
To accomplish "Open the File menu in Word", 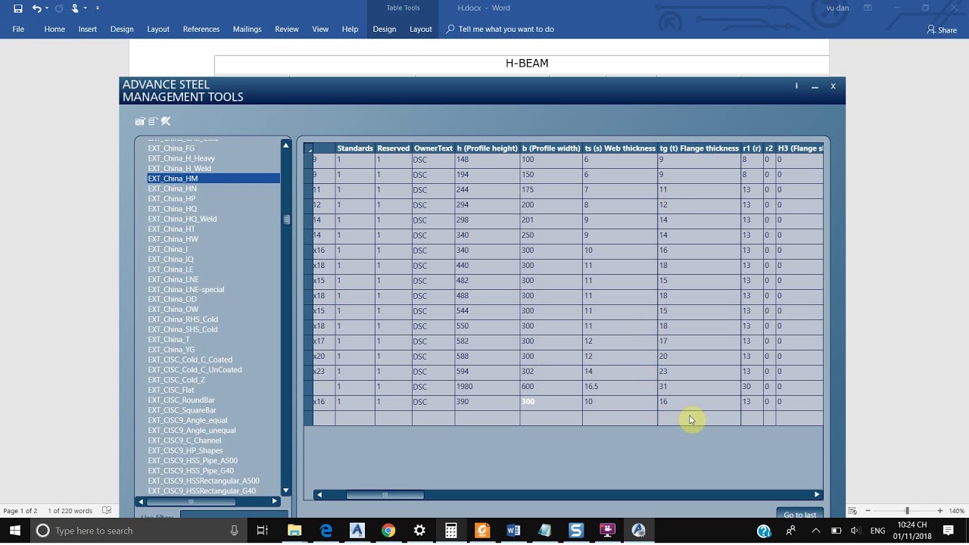I will coord(18,29).
